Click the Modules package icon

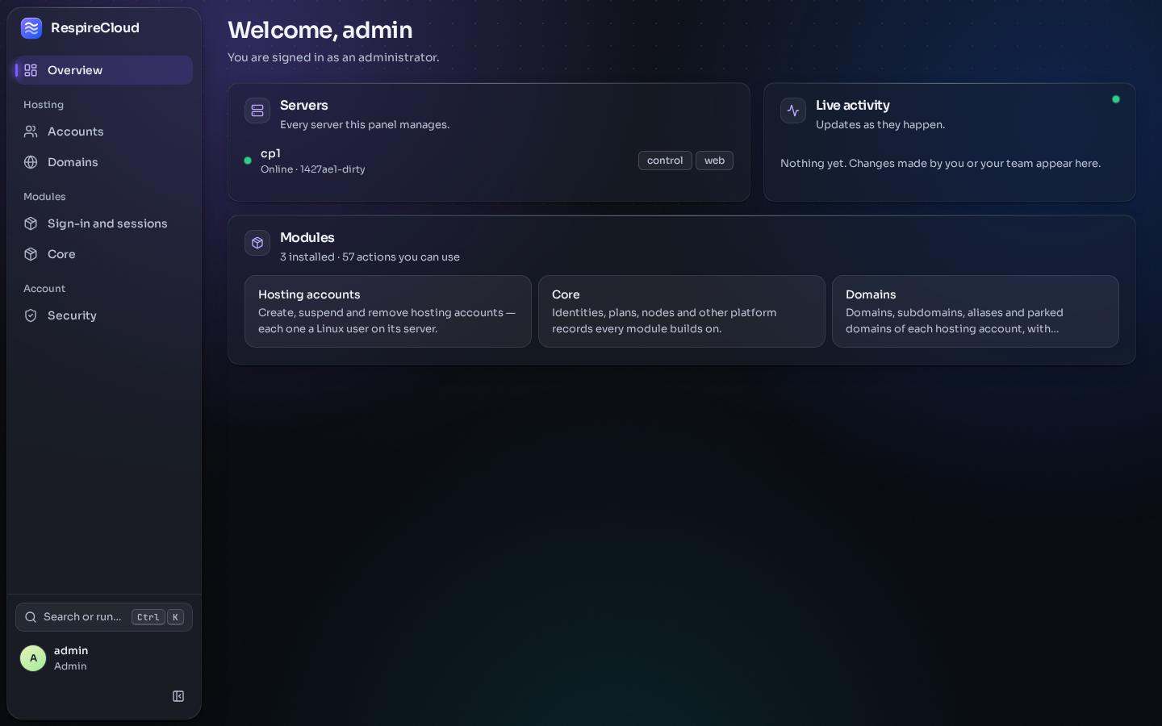coord(257,243)
